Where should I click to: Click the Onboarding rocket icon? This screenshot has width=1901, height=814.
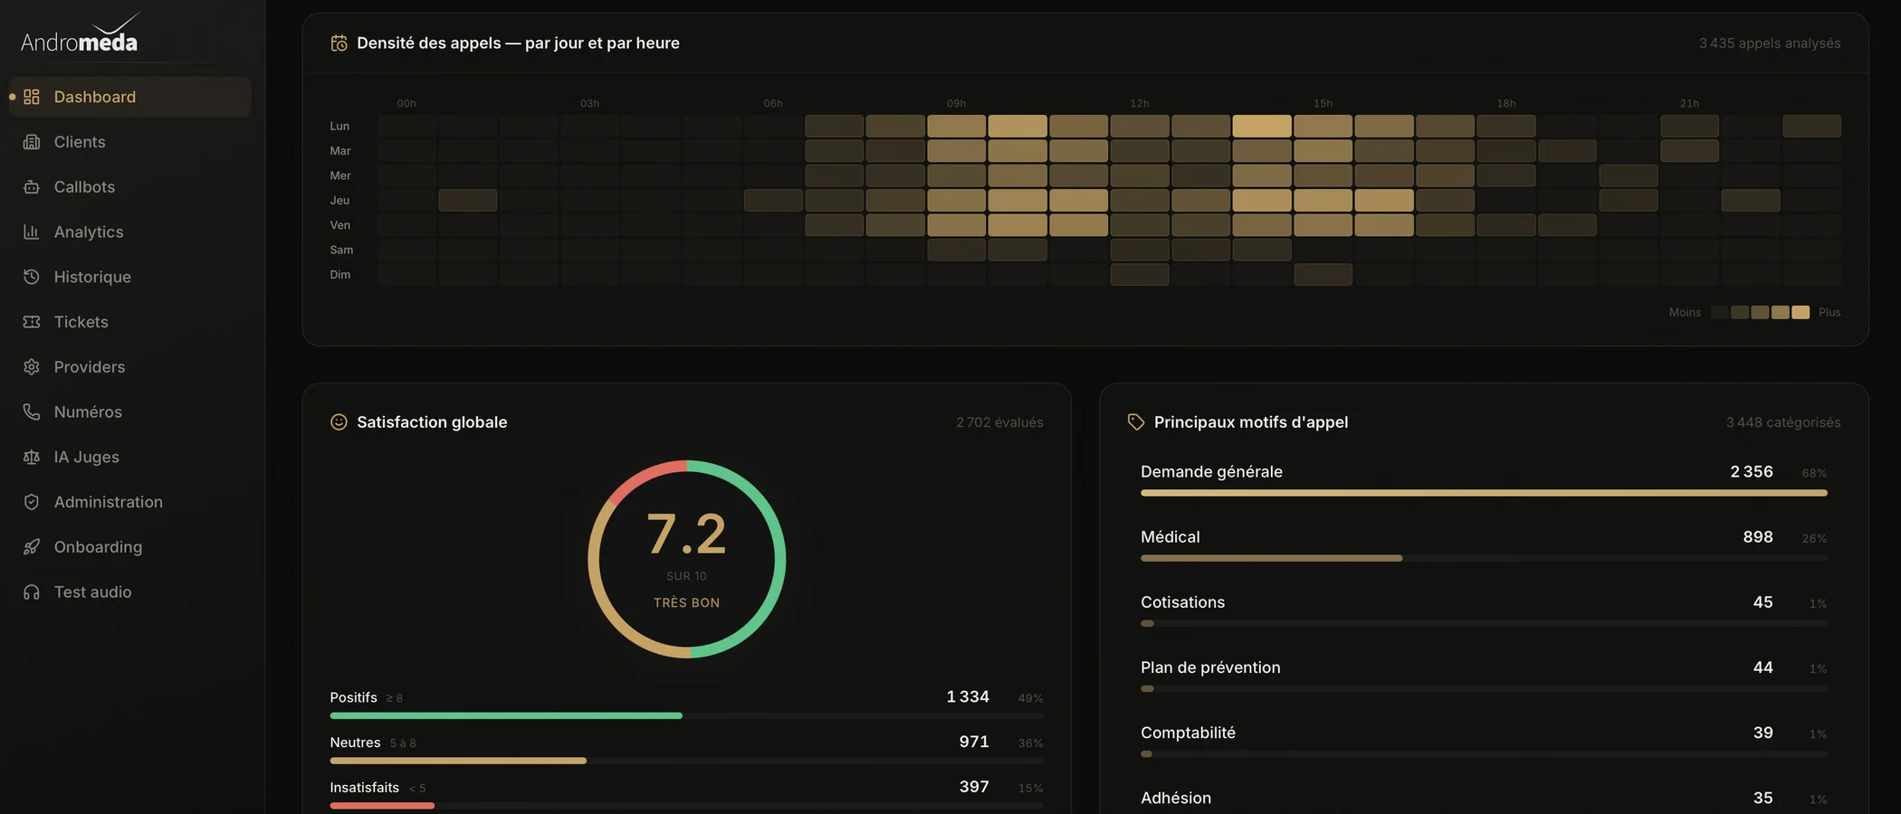pos(32,547)
